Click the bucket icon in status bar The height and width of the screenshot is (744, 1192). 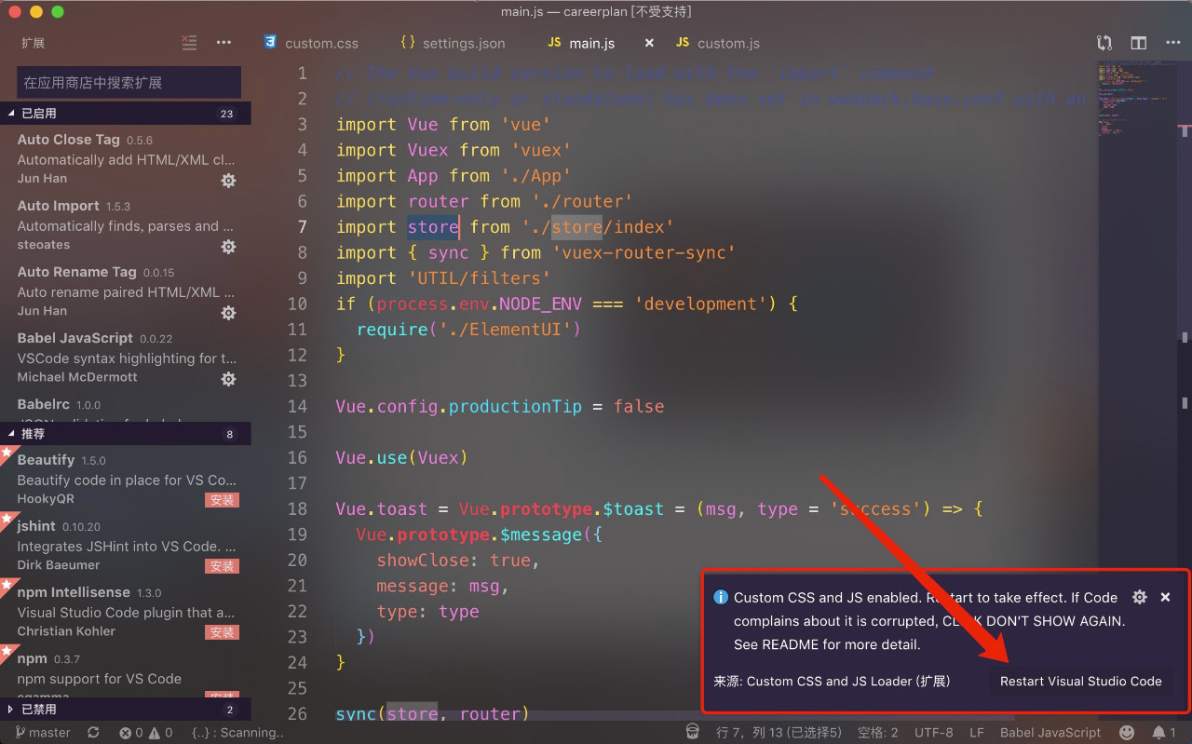(x=692, y=732)
